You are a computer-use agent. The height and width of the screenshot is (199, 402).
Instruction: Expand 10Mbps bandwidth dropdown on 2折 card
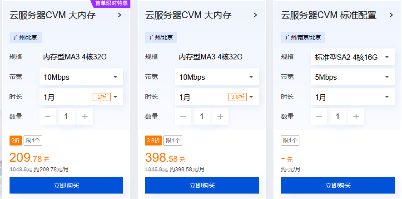81,77
